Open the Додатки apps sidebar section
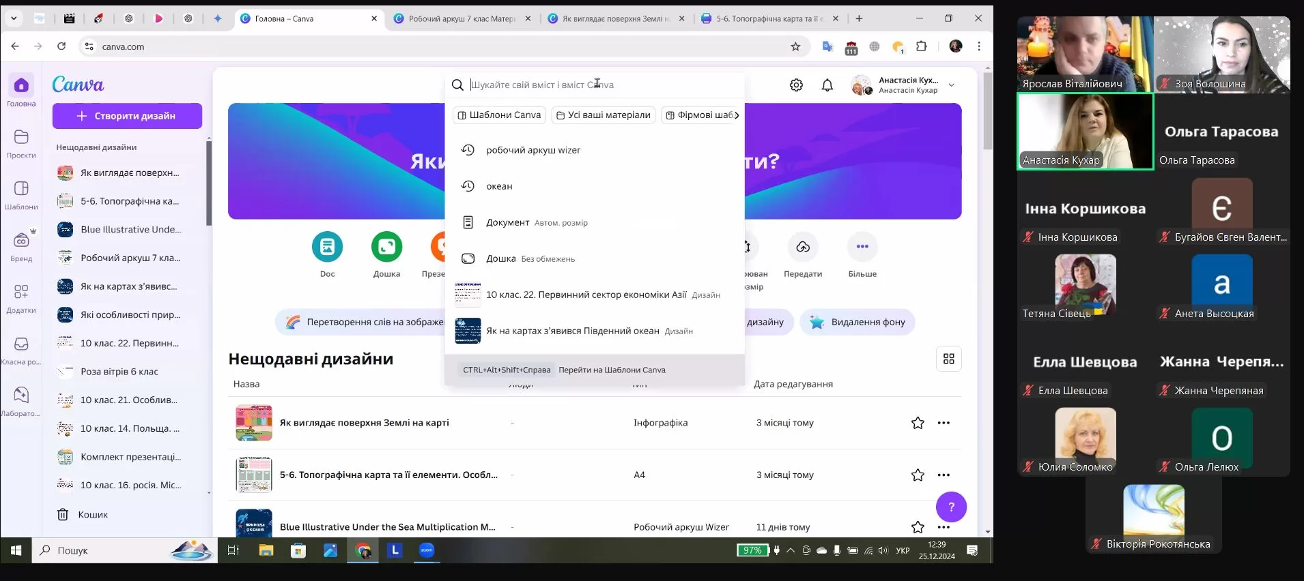 point(21,299)
